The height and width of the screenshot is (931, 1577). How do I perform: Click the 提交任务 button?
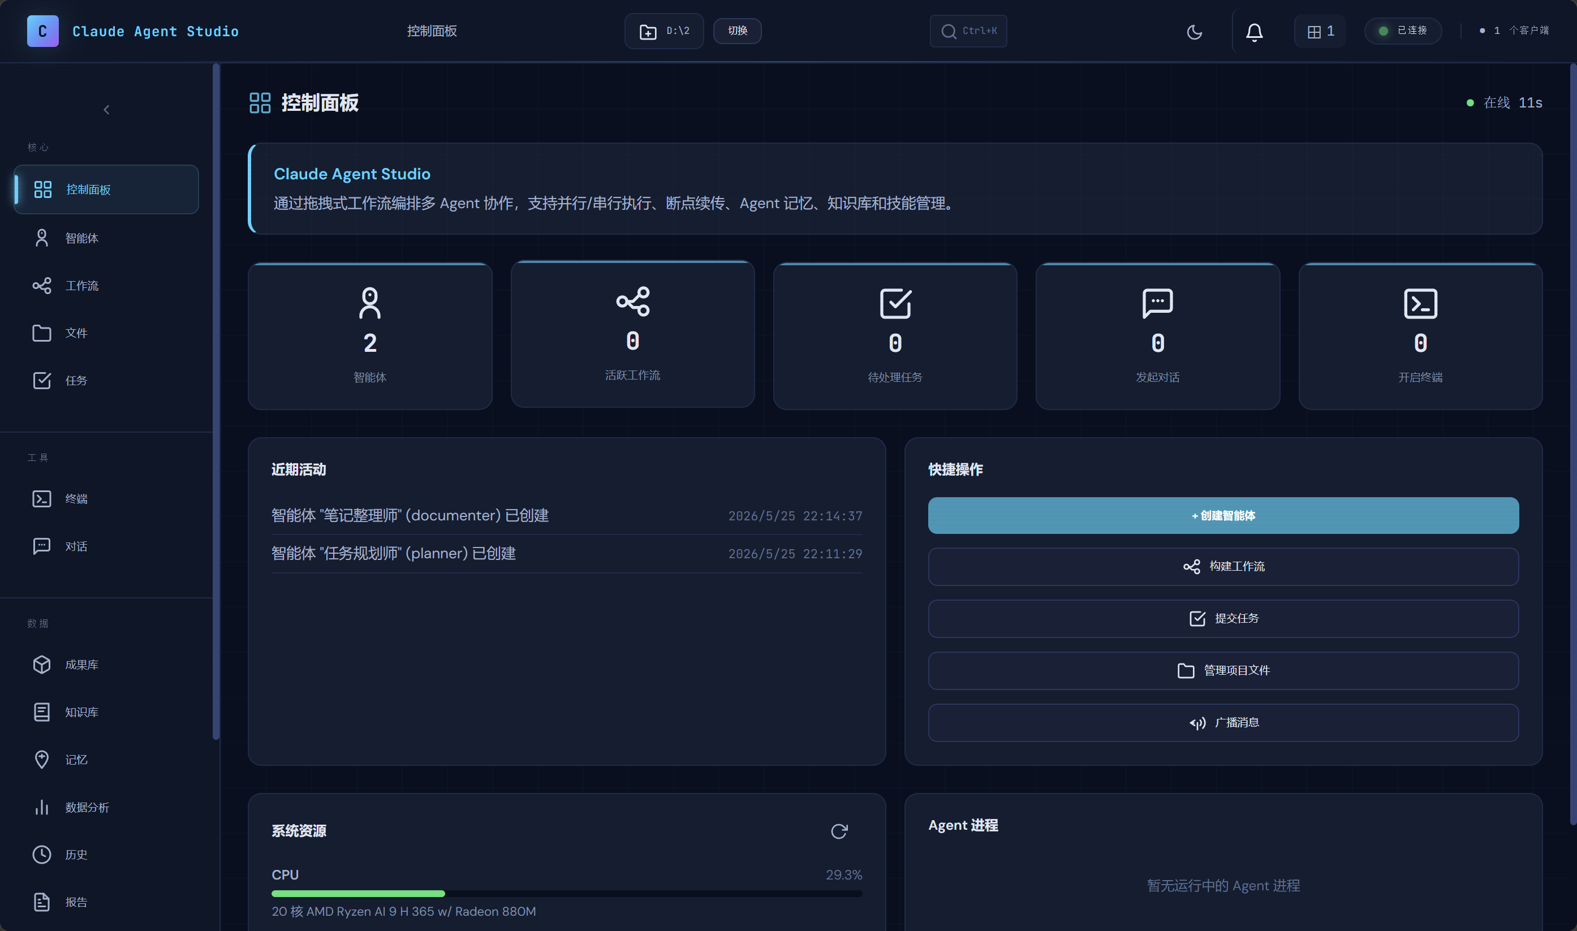(1223, 619)
